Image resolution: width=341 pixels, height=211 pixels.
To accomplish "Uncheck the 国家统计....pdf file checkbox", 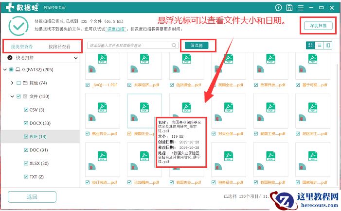I will 298,182.
